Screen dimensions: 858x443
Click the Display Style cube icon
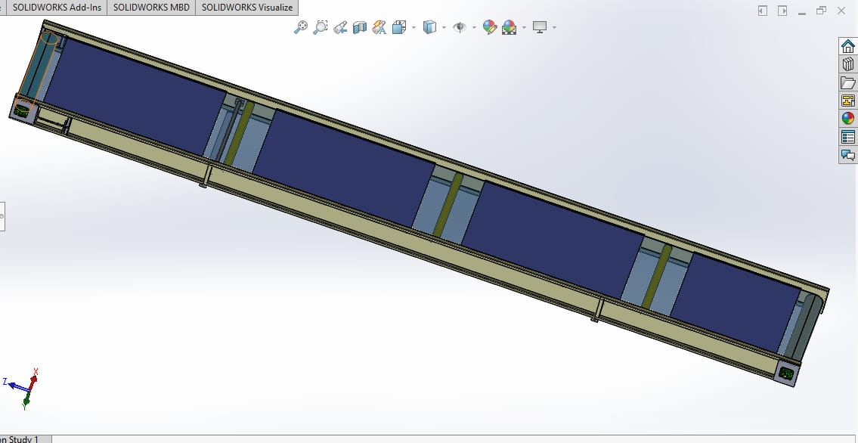[x=429, y=26]
